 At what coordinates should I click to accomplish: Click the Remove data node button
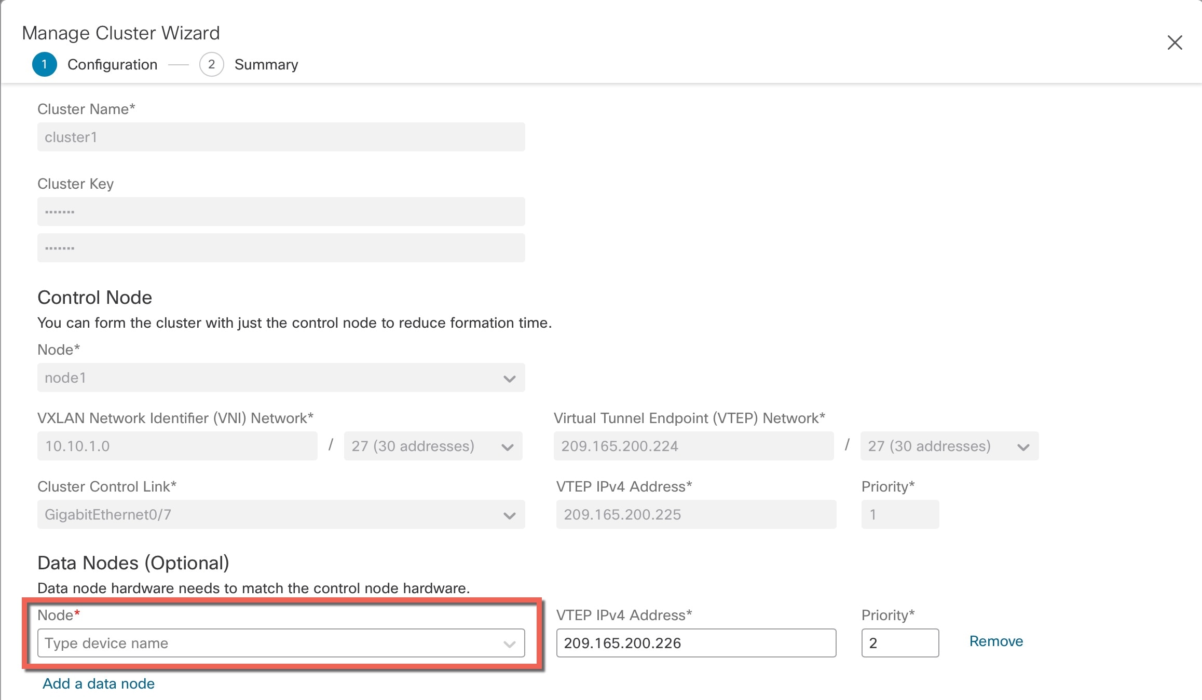pyautogui.click(x=995, y=640)
